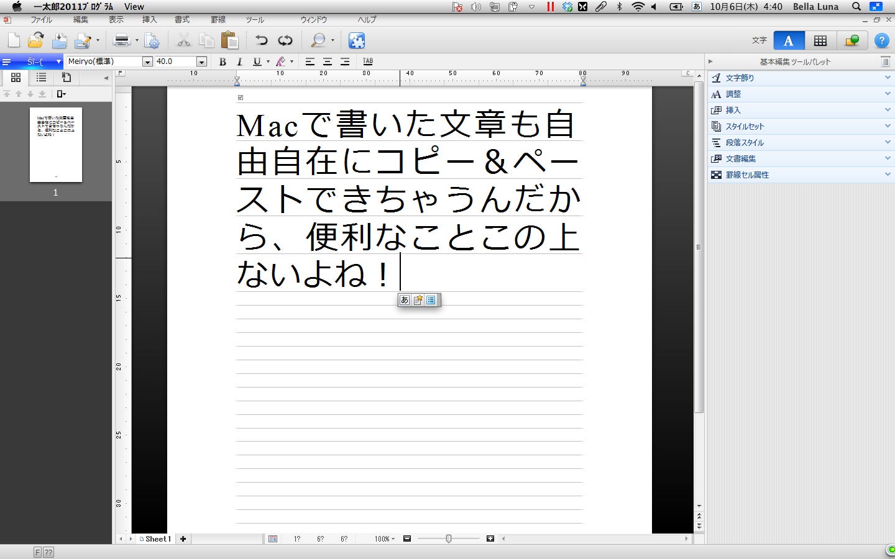Select the text mode A button
Screen dimensions: 895x559
789,40
